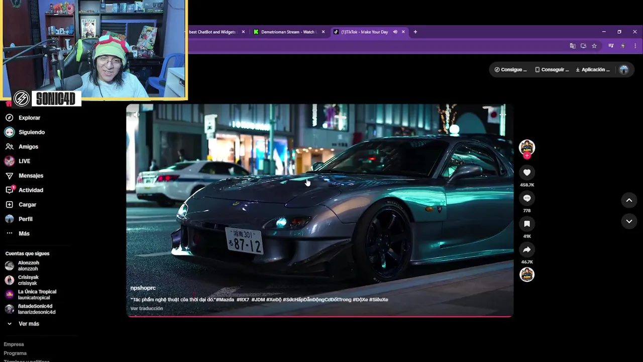This screenshot has height=362, width=643.
Task: Close the Demetrioman Stream tab
Action: (x=323, y=32)
